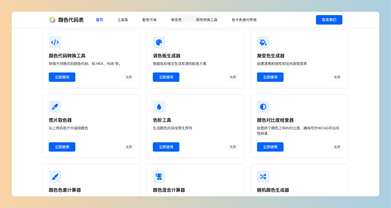Click the half-circle contrast icon for 颜色对比度检查器

(263, 107)
